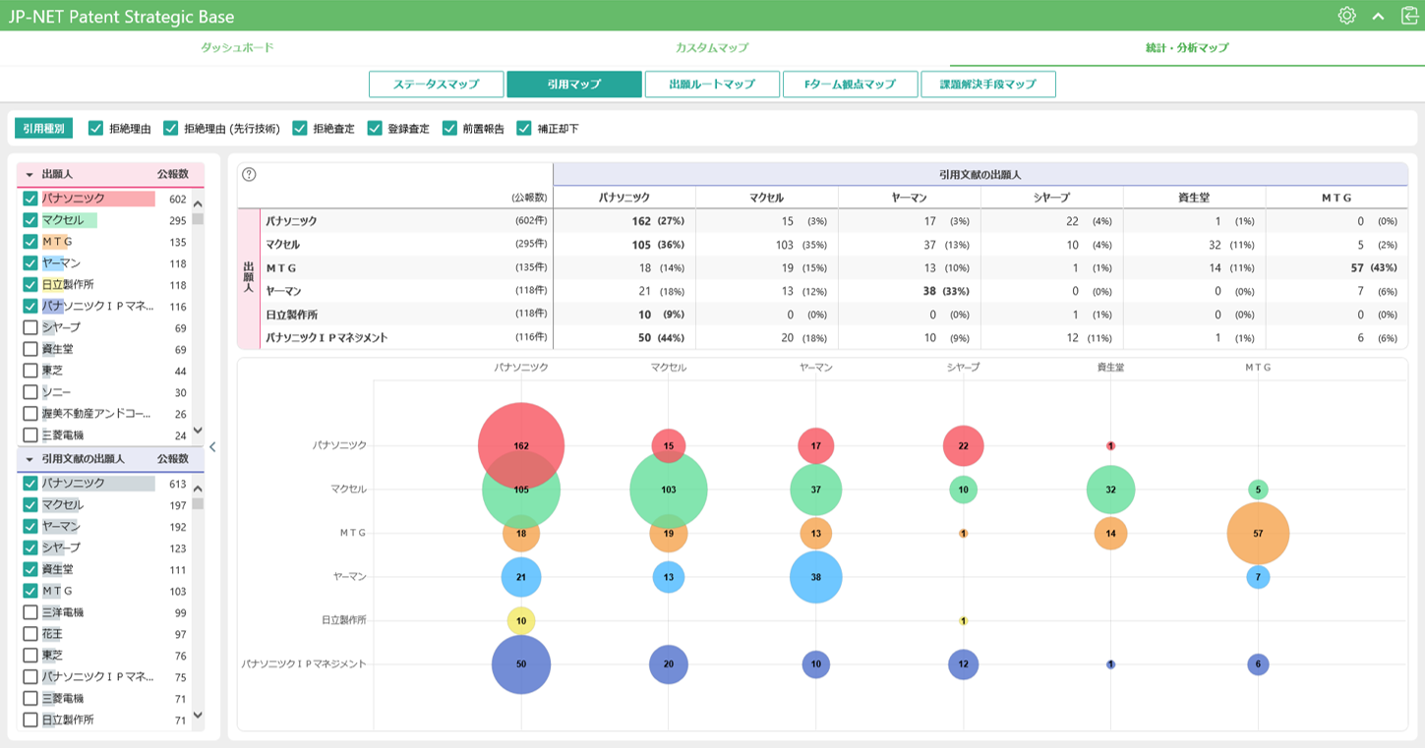Collapse the left filter panel with the arrow
The width and height of the screenshot is (1425, 748).
tap(212, 447)
